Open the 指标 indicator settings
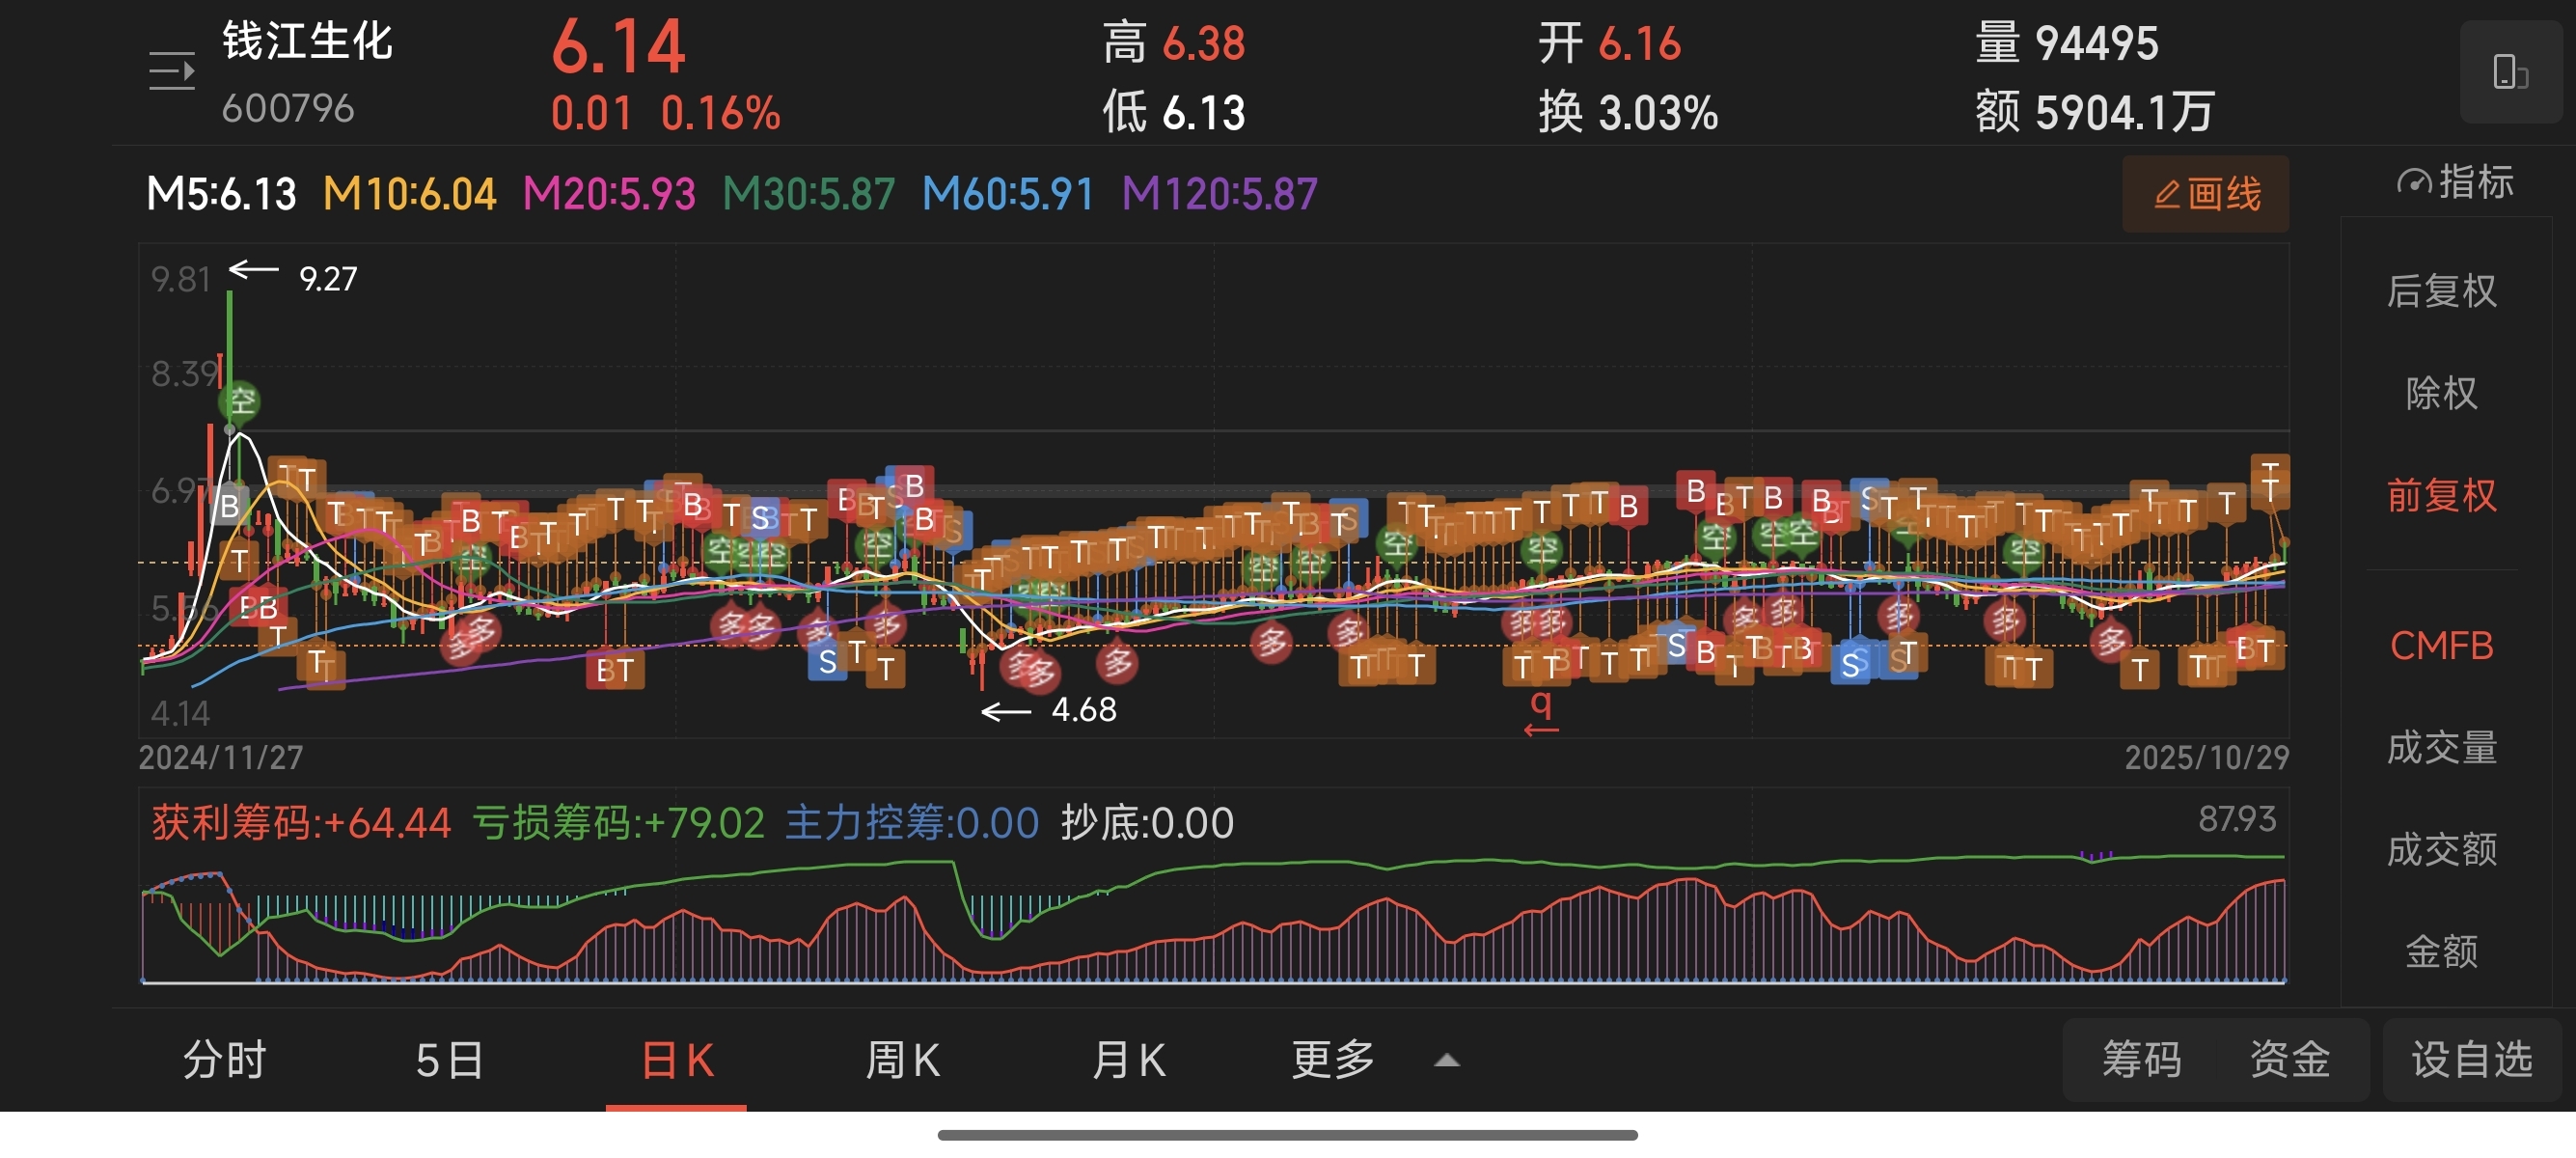2576x1158 pixels. 2456,182
